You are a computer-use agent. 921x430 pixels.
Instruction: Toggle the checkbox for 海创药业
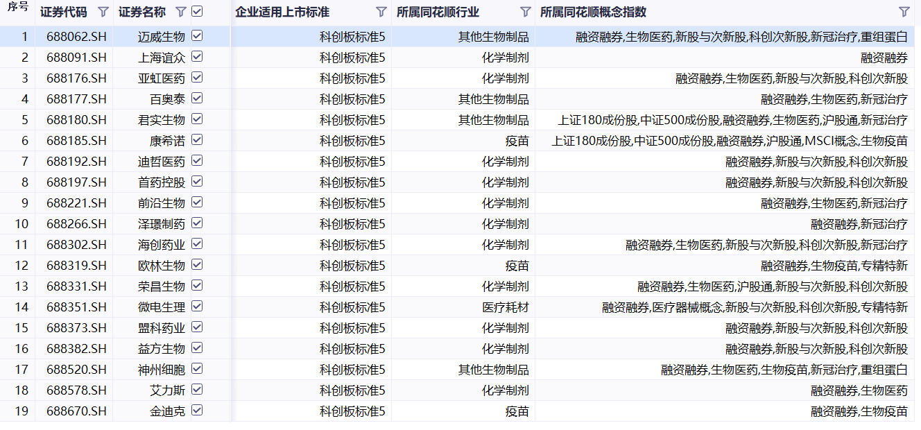197,244
